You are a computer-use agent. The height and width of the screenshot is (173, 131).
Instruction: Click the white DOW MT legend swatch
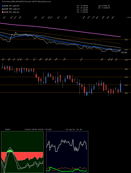(3, 9)
